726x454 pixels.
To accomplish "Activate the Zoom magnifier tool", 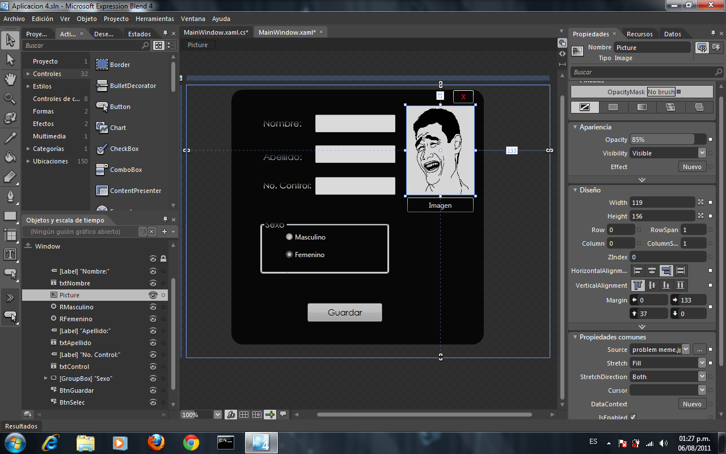I will [x=10, y=99].
